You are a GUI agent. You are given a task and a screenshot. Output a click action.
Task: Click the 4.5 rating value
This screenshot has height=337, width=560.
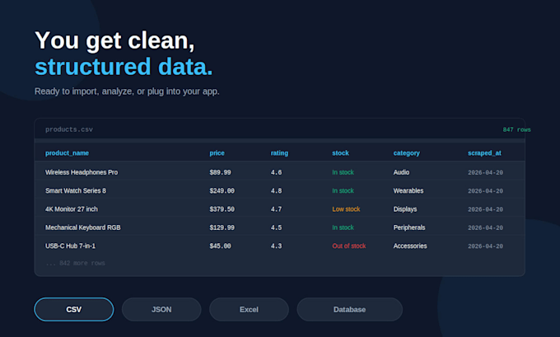[277, 227]
